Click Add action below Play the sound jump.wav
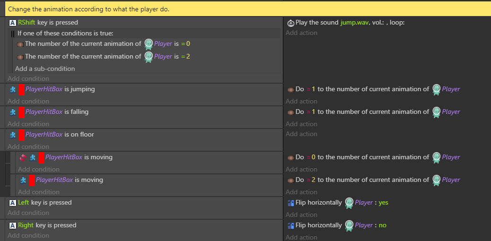The image size is (491, 241). click(301, 33)
